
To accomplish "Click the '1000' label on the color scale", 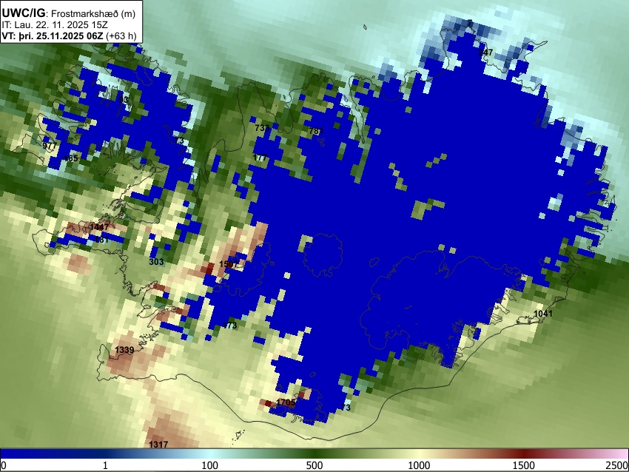I will 419,465.
